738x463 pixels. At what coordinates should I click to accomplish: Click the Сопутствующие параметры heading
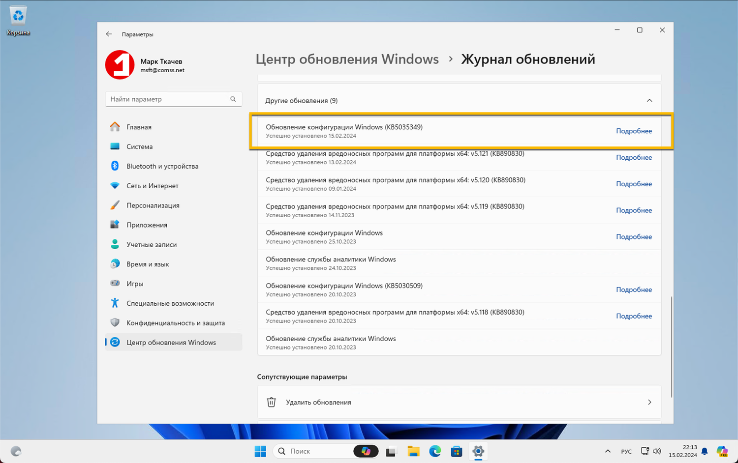[x=302, y=377]
